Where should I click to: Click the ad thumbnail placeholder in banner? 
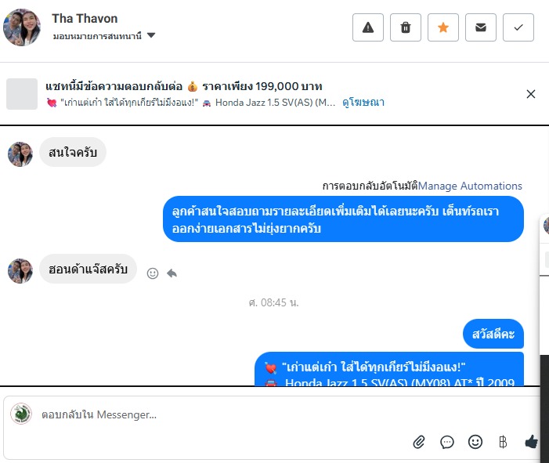pyautogui.click(x=22, y=94)
